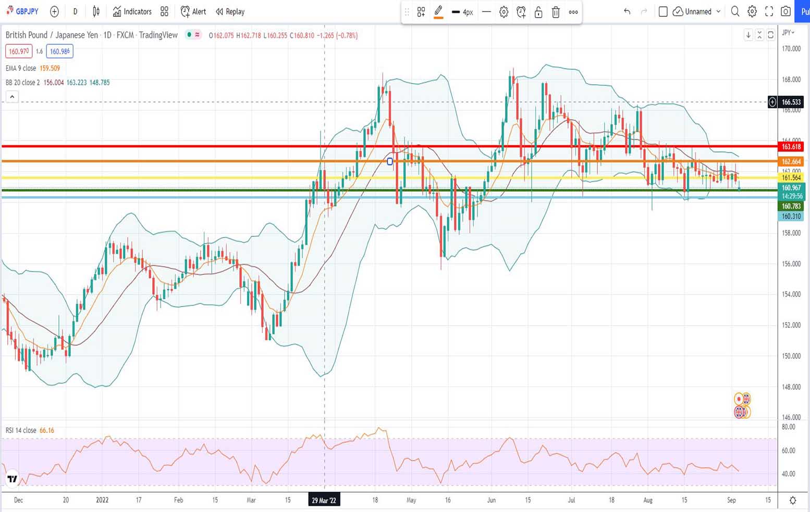The width and height of the screenshot is (810, 512).
Task: Open the quick search magnifier
Action: (x=735, y=11)
